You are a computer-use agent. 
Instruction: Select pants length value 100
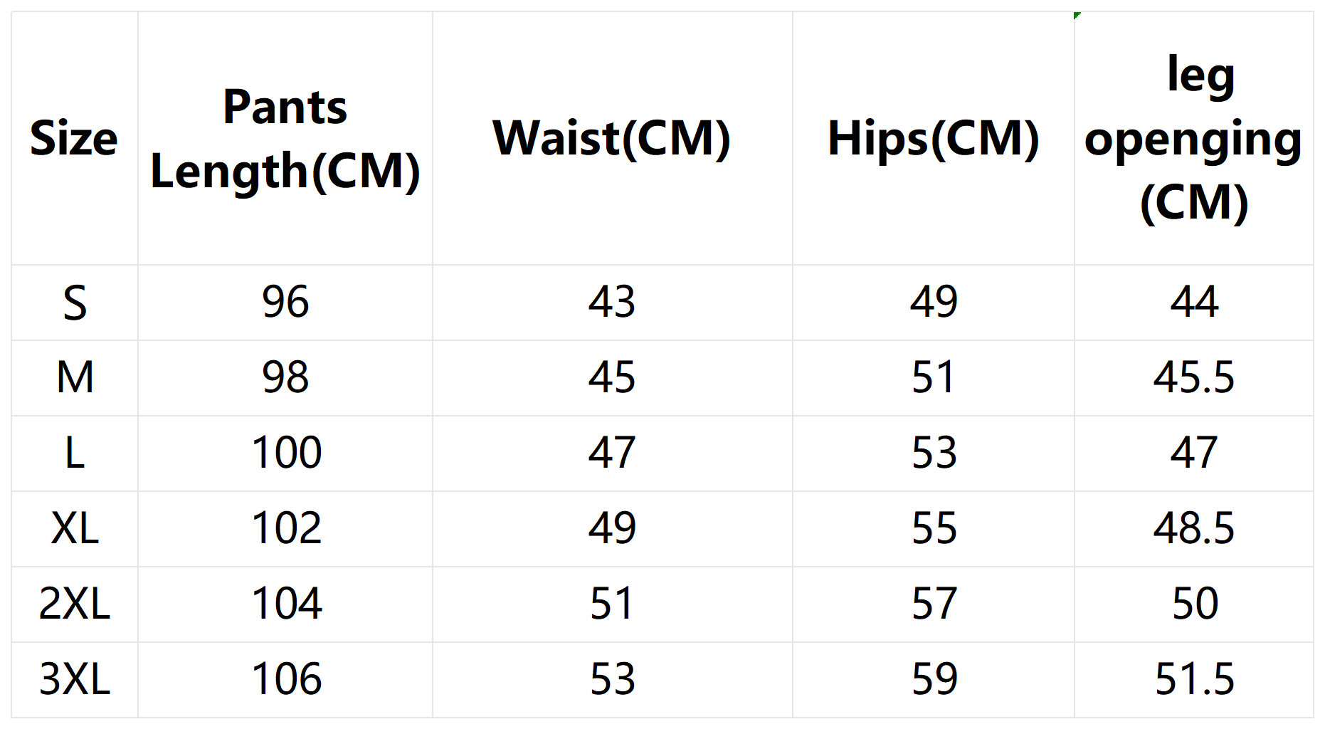(285, 453)
